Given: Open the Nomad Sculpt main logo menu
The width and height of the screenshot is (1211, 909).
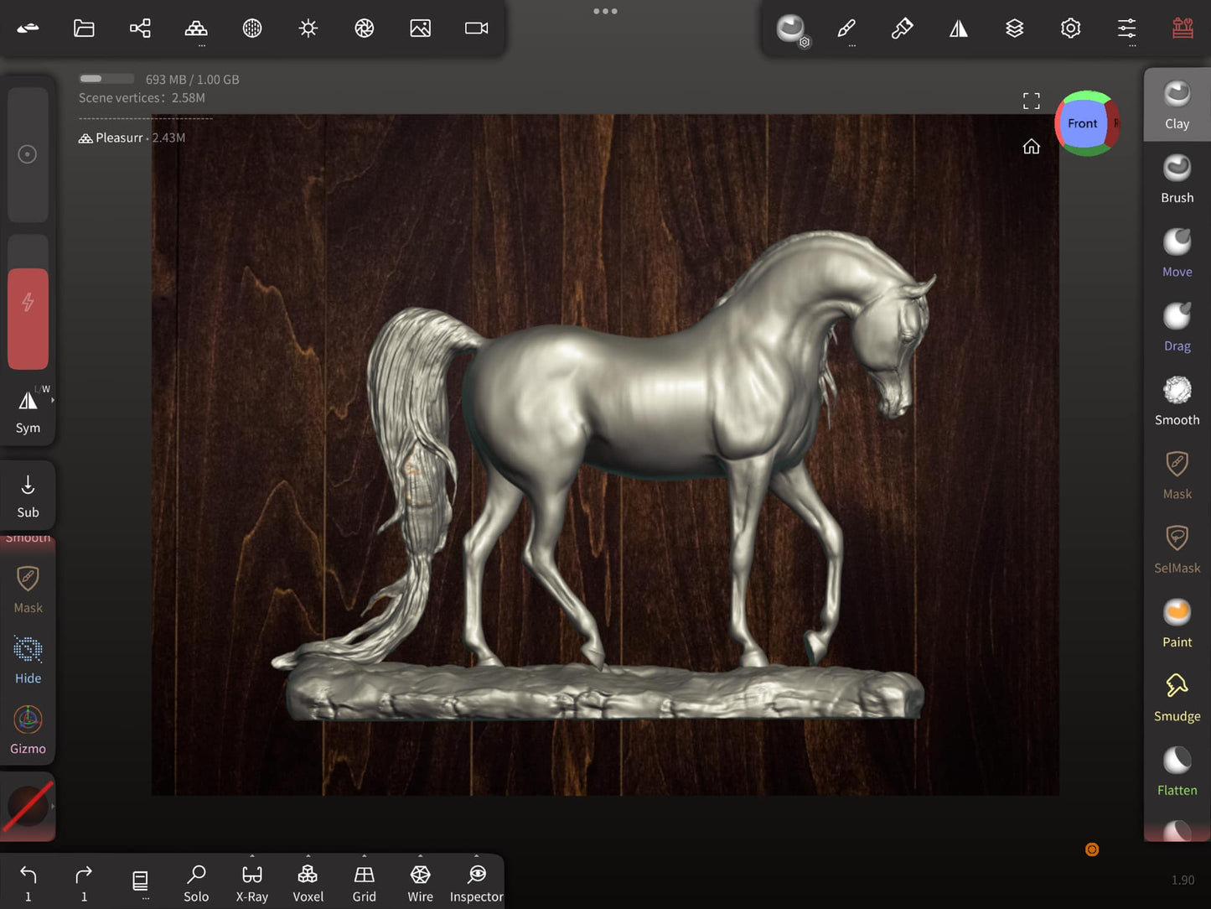Looking at the screenshot, I should pyautogui.click(x=28, y=29).
